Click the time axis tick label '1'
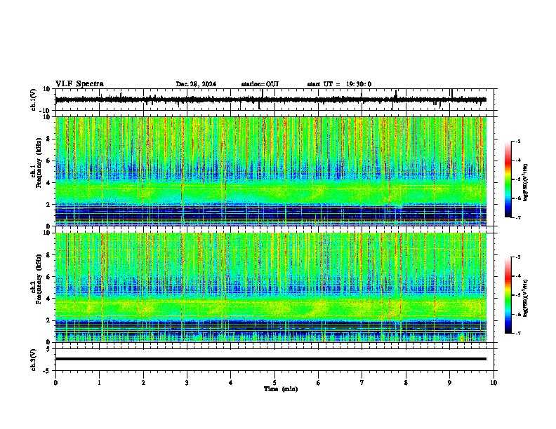Image resolution: width=556 pixels, height=429 pixels. click(x=99, y=383)
